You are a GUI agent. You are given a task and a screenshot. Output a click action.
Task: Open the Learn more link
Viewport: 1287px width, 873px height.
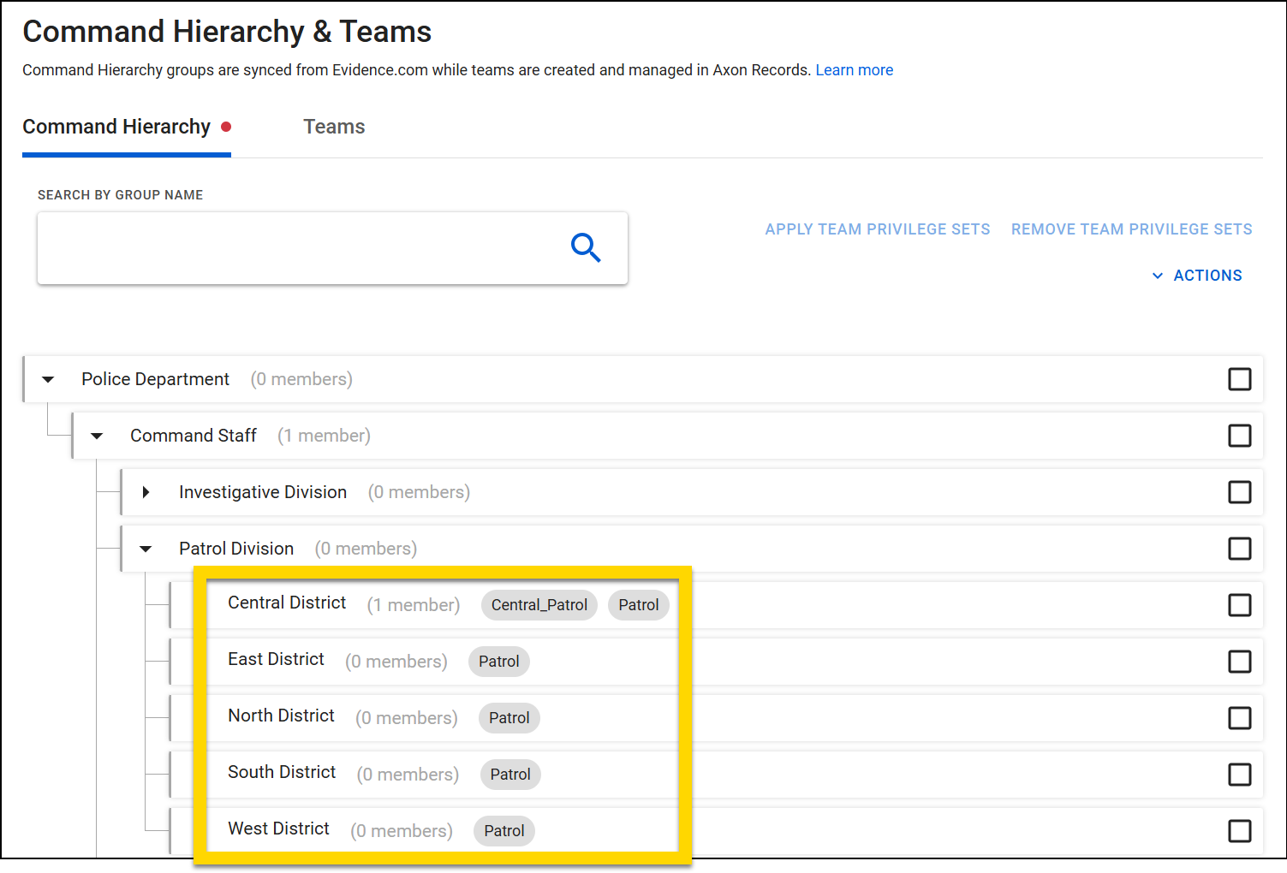(854, 70)
